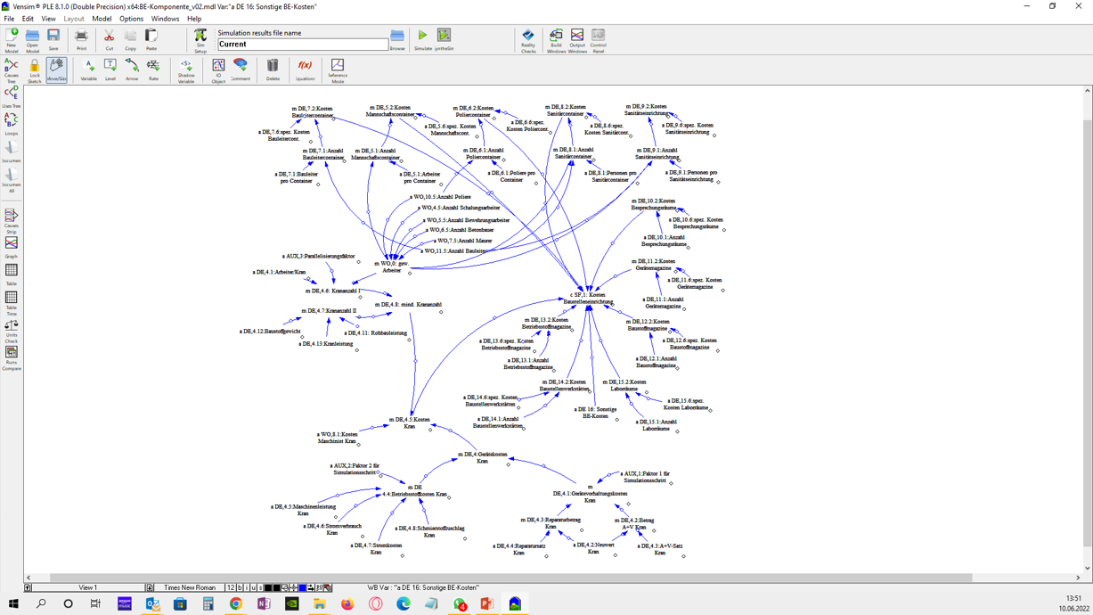Open the font size 12 selector

pos(230,588)
